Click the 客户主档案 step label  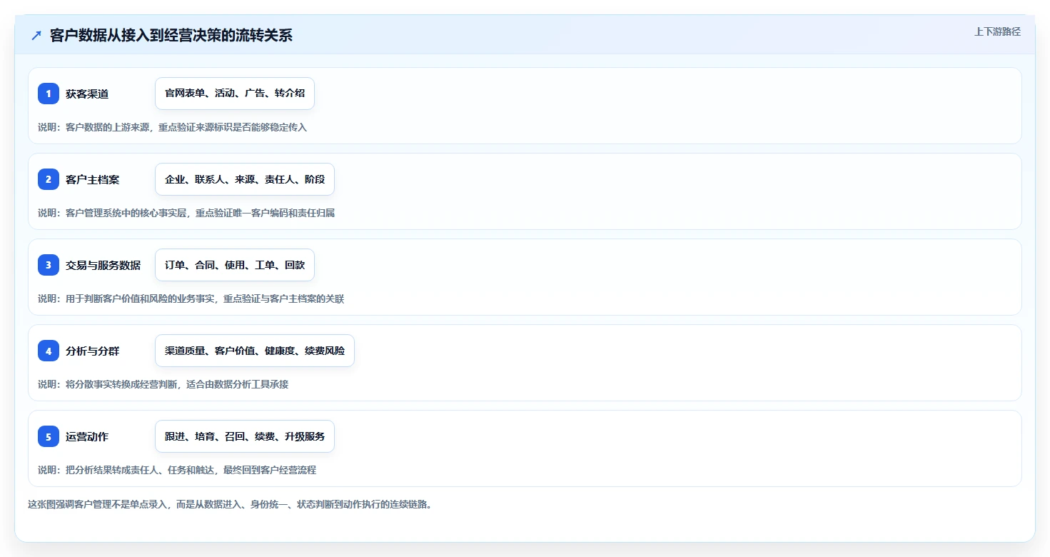tap(92, 179)
